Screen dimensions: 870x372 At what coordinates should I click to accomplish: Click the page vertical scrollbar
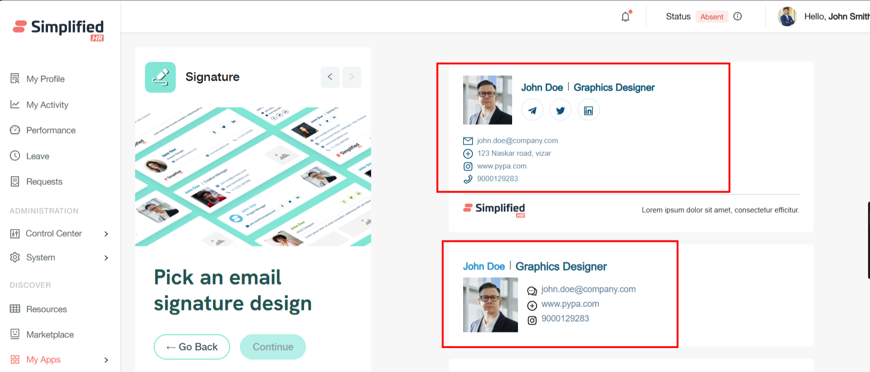click(868, 240)
